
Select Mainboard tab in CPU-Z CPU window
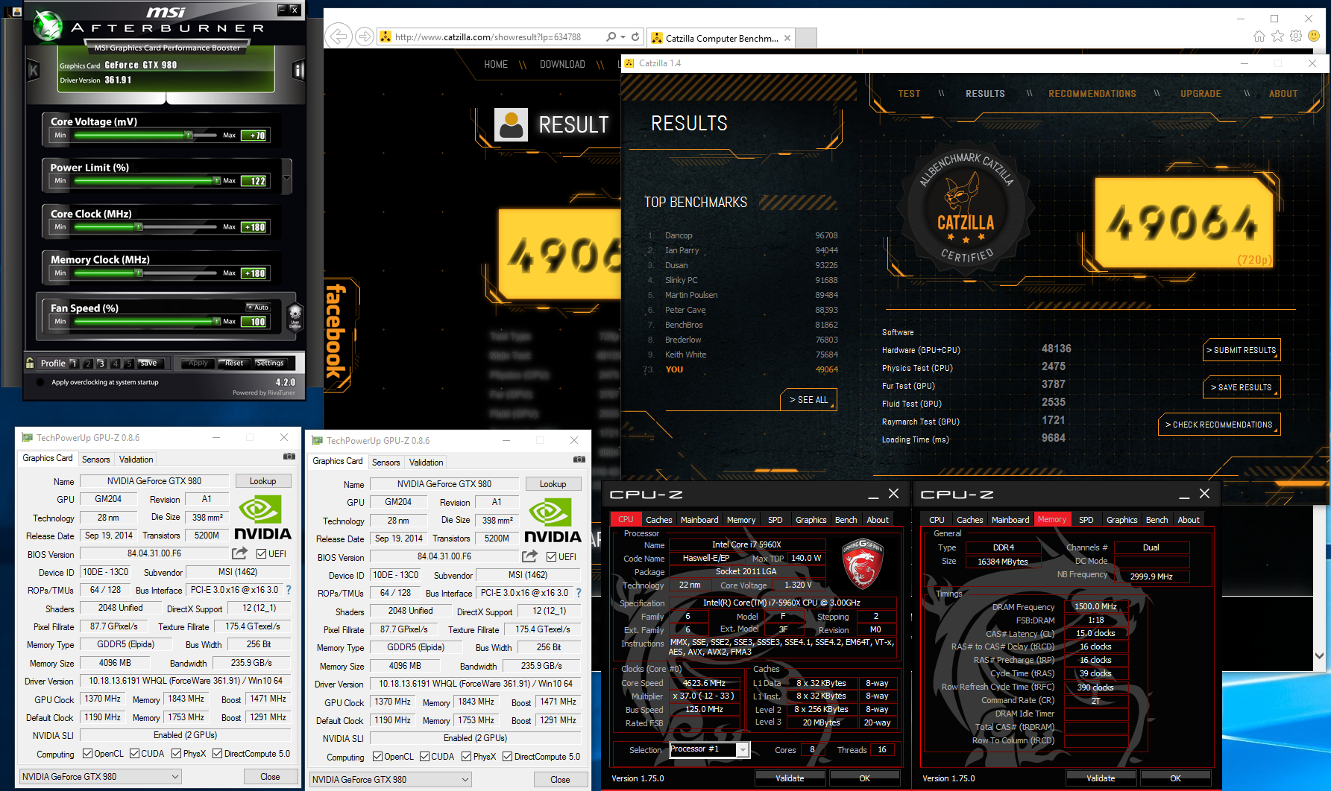(699, 520)
